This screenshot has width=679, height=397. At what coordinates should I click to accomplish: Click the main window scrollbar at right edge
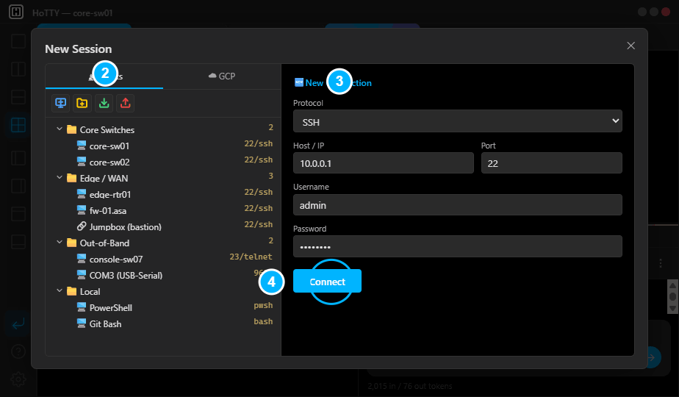tap(672, 297)
